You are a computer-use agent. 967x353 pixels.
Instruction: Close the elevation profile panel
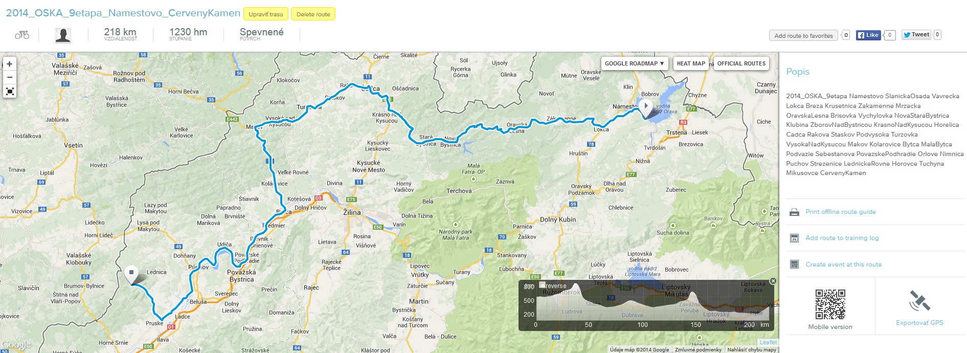click(773, 281)
